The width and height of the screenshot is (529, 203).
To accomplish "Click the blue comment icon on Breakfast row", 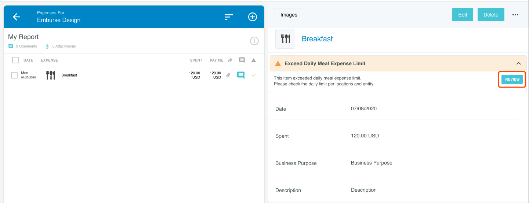I will 241,75.
